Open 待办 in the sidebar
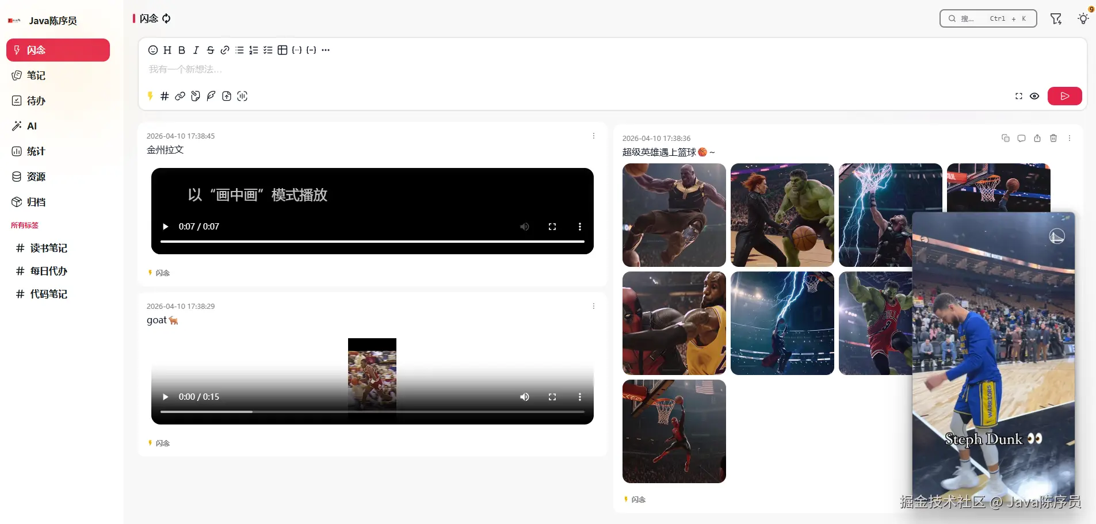Image resolution: width=1096 pixels, height=524 pixels. 58,101
